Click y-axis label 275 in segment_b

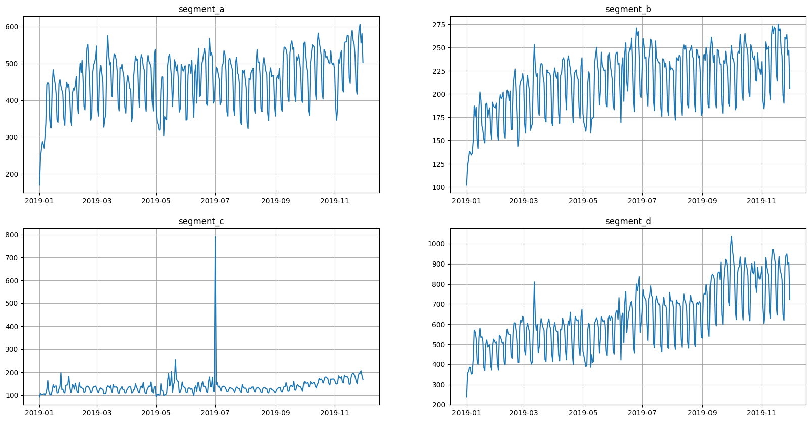coord(439,25)
